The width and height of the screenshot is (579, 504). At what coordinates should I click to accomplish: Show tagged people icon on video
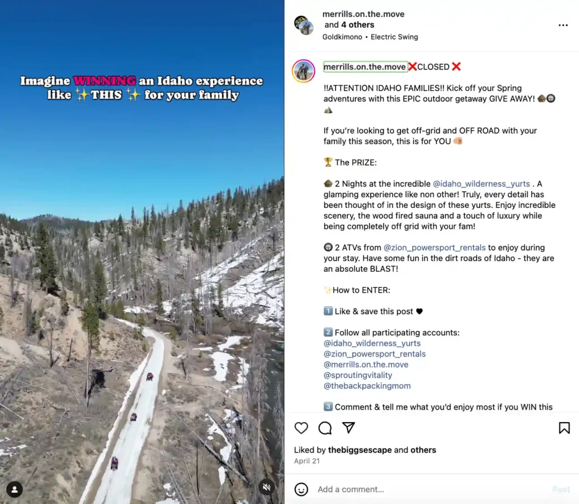14,490
